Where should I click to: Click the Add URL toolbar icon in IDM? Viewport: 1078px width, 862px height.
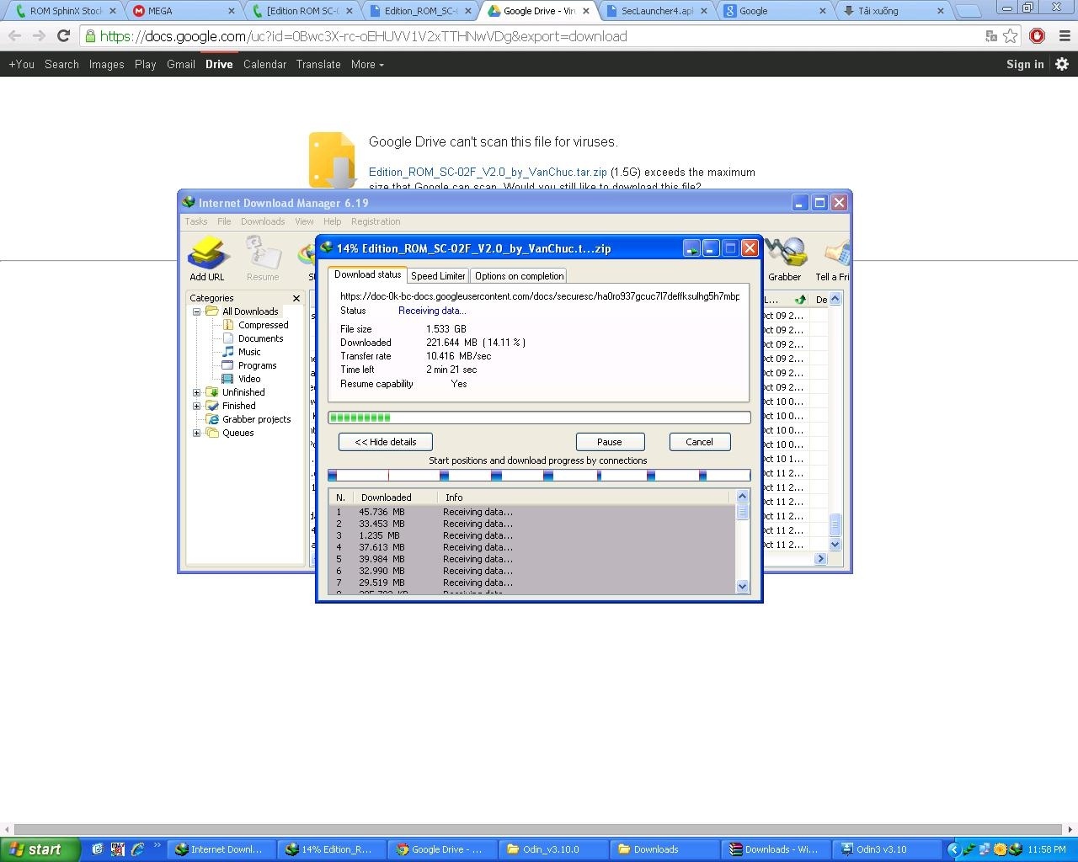click(x=207, y=258)
